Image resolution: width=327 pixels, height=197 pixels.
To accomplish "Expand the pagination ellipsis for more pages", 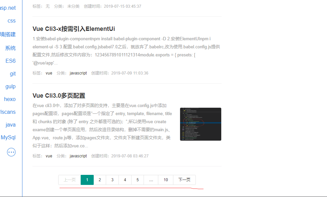I will pyautogui.click(x=151, y=180).
